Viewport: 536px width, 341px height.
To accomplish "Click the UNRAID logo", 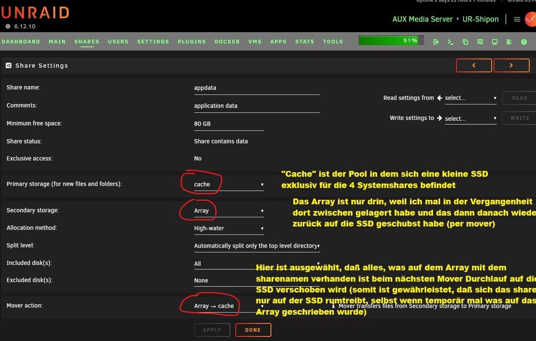I will tap(35, 13).
